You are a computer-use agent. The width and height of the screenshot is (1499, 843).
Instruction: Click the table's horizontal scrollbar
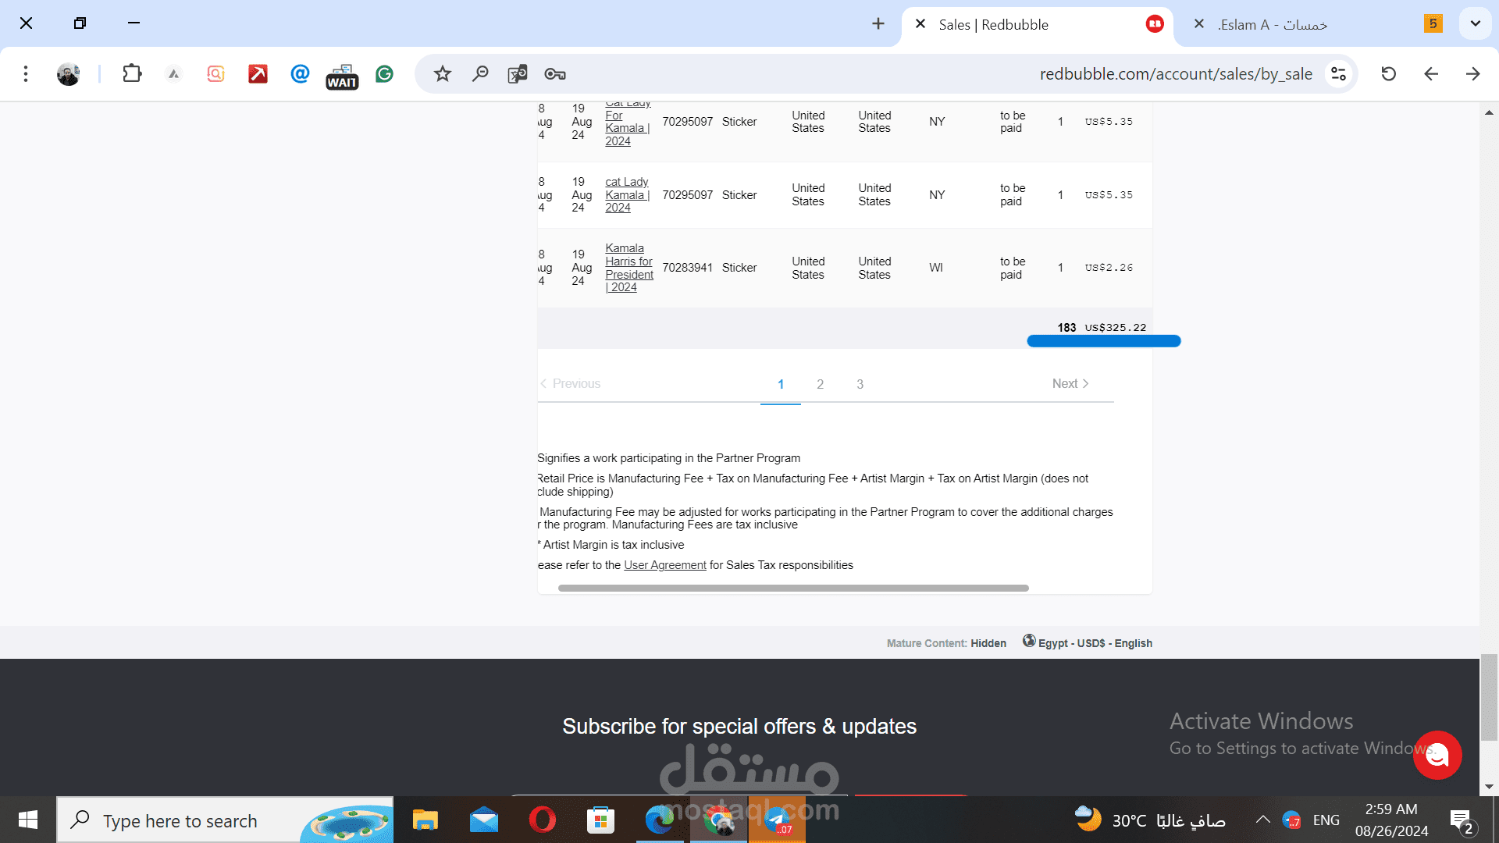pyautogui.click(x=793, y=588)
